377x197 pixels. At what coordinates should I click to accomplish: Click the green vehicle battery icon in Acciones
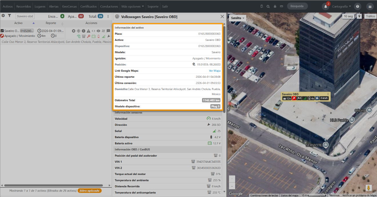[93, 36]
